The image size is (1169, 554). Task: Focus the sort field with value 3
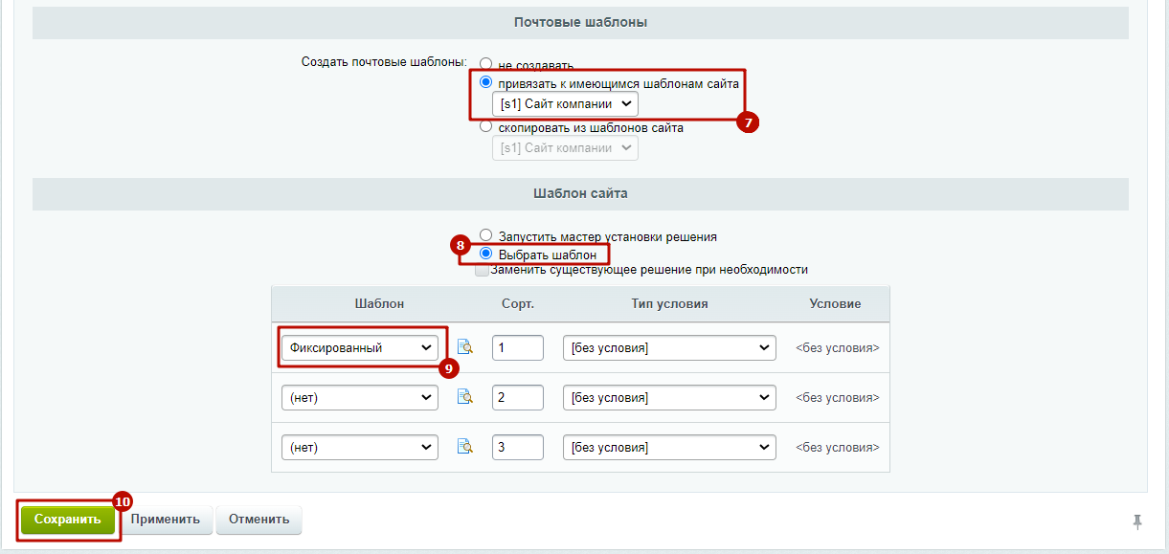pos(517,447)
